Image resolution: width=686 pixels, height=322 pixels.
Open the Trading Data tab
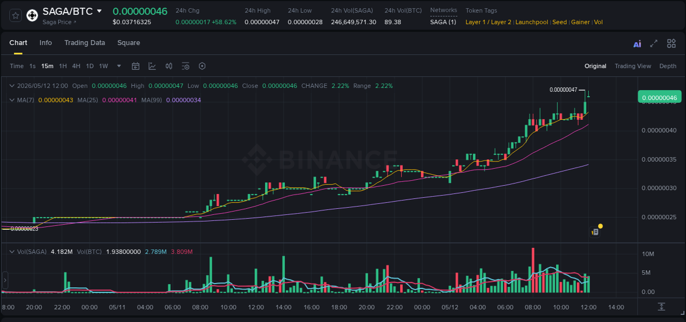(85, 43)
